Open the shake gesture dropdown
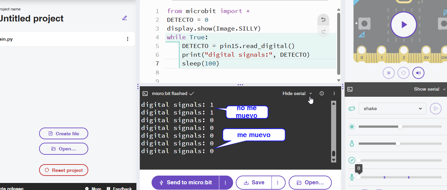The image size is (447, 190). pos(392,108)
